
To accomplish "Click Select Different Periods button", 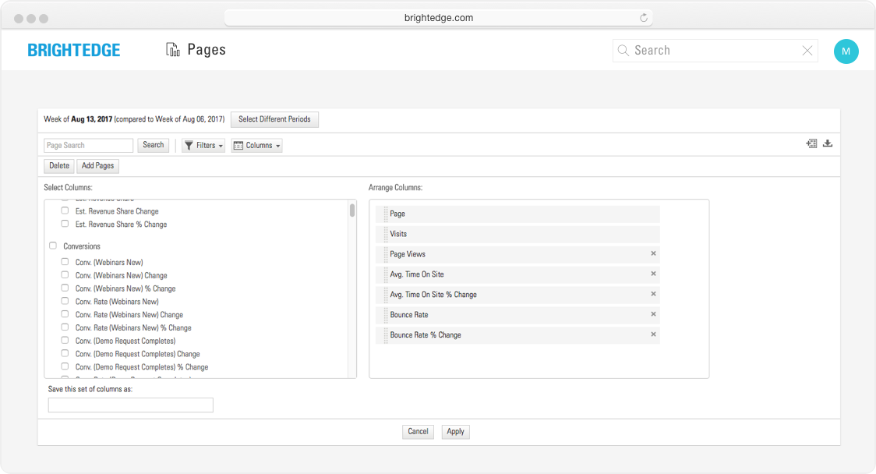I will tap(274, 119).
